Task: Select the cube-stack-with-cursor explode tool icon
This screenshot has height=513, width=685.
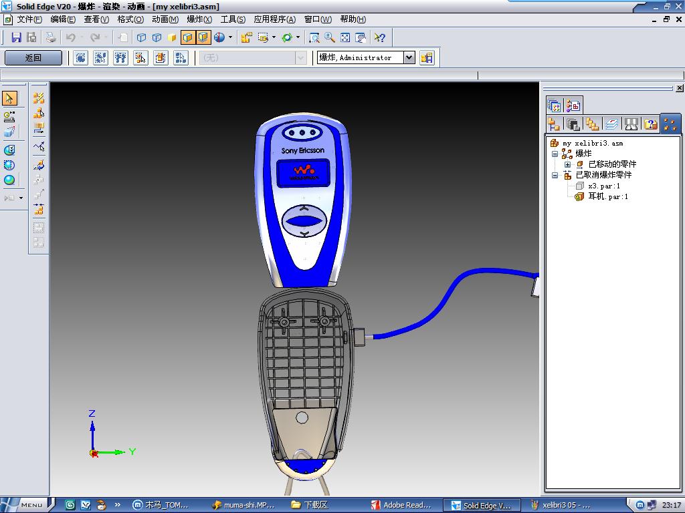Action: (x=39, y=114)
